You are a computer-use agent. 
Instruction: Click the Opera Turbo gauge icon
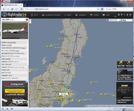point(12,109)
